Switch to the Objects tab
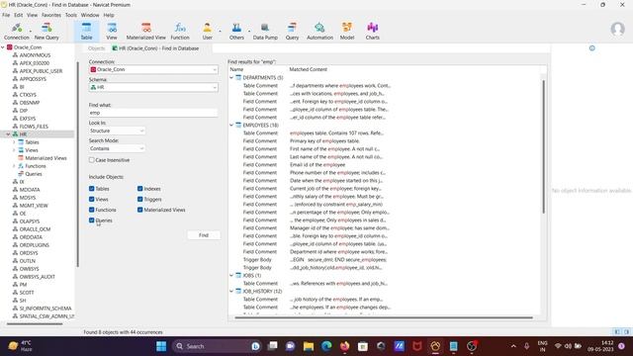The width and height of the screenshot is (633, 356). [x=96, y=48]
